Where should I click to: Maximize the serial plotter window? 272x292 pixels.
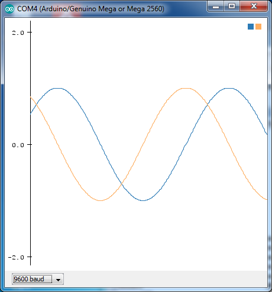coord(232,7)
